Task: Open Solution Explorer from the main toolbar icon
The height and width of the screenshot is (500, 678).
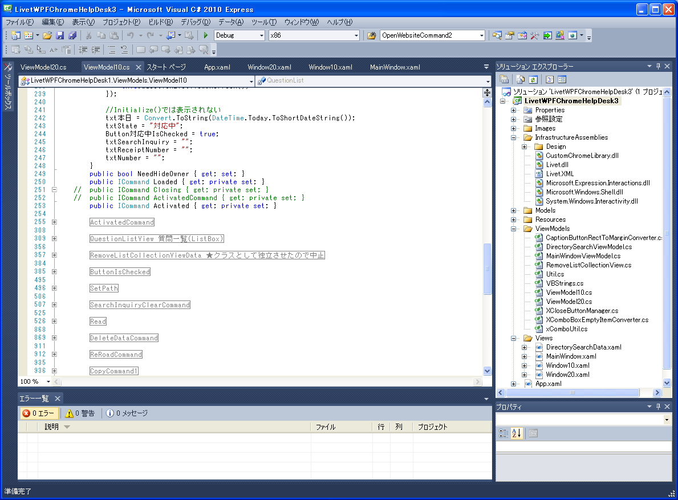Action: click(x=497, y=35)
